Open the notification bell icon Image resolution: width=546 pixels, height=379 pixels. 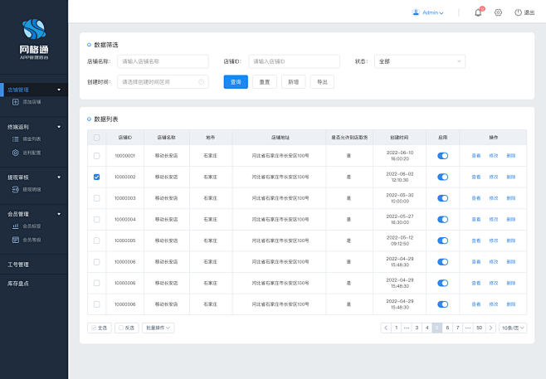(x=478, y=12)
